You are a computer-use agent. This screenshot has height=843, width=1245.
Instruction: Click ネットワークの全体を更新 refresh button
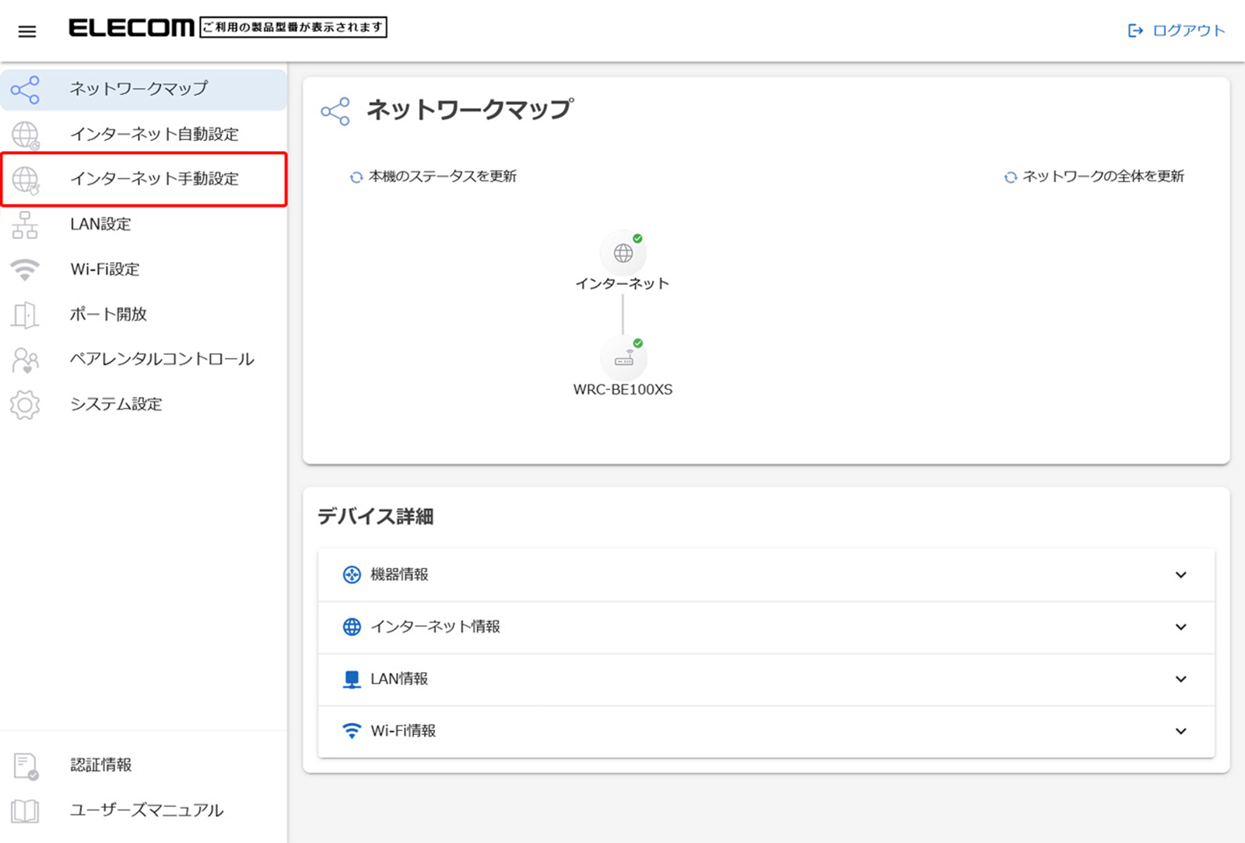(1094, 177)
